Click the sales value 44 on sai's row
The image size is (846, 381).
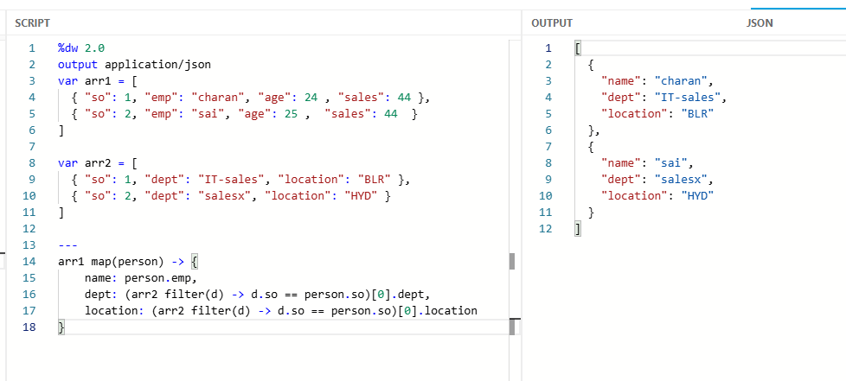tap(391, 114)
